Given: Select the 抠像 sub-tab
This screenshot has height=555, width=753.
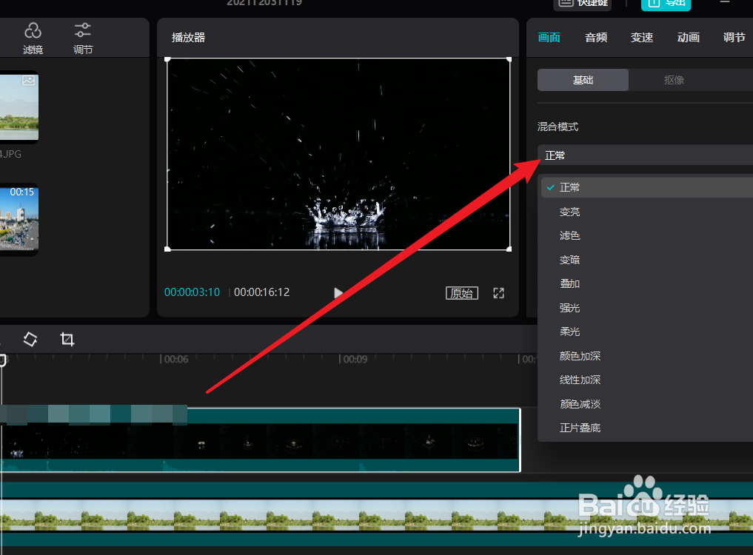Looking at the screenshot, I should point(674,80).
